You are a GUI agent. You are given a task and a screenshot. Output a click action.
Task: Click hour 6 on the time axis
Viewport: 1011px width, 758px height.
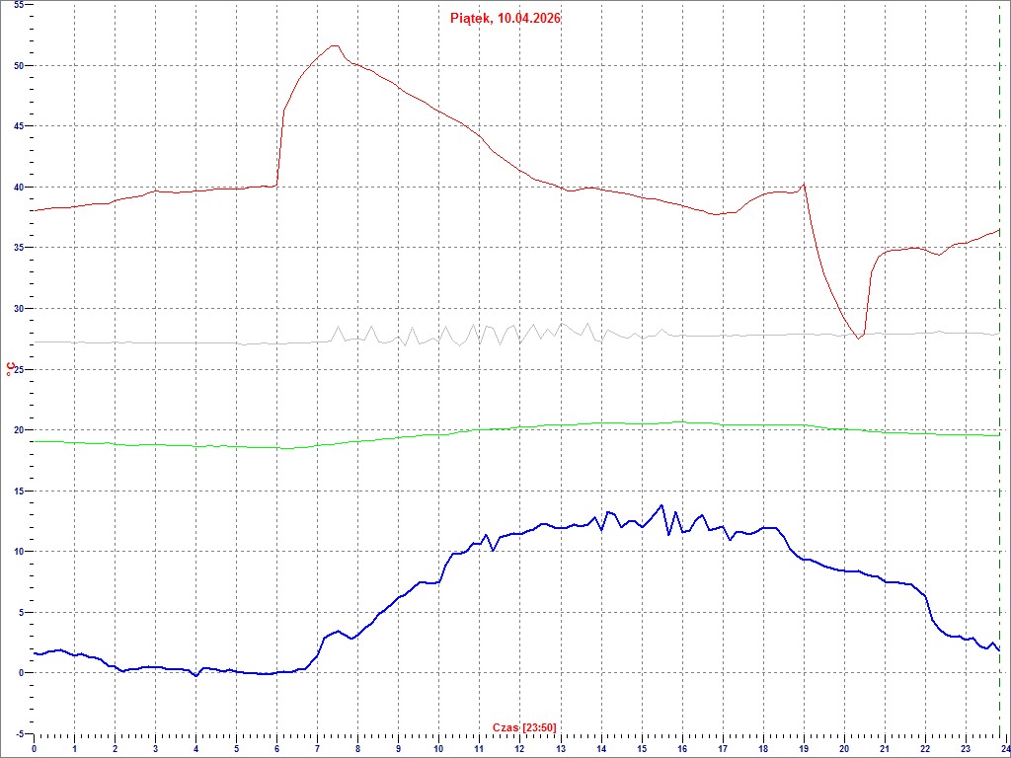pyautogui.click(x=276, y=749)
